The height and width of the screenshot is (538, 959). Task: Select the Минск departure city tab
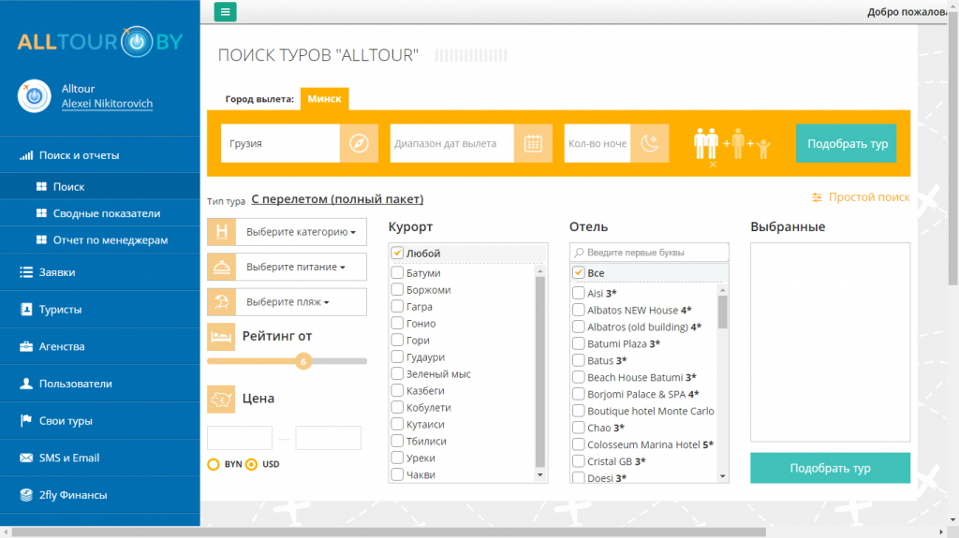pyautogui.click(x=324, y=98)
